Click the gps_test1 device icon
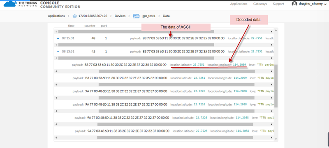This screenshot has height=148, width=329. tap(136, 16)
